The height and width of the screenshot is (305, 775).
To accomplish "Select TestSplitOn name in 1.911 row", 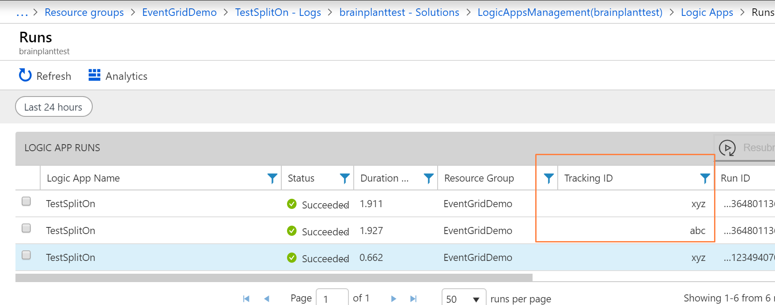I will 71,204.
